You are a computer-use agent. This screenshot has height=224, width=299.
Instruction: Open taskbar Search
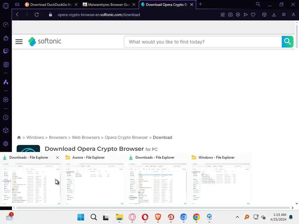click(94, 217)
